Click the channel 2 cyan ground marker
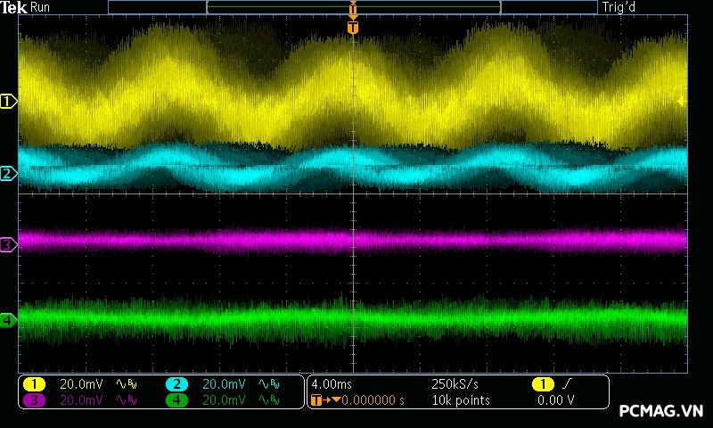Image resolution: width=713 pixels, height=428 pixels. coord(8,173)
